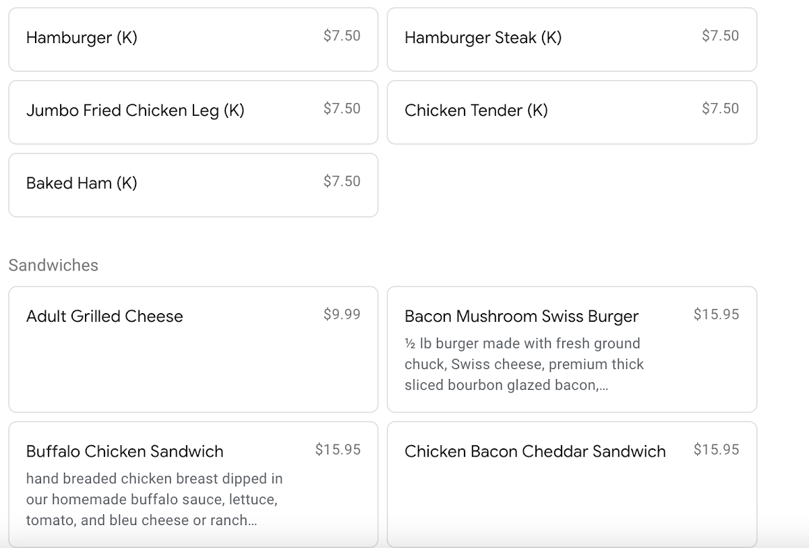
Task: Click the Buffalo Chicken Sandwich description text
Action: pos(154,500)
